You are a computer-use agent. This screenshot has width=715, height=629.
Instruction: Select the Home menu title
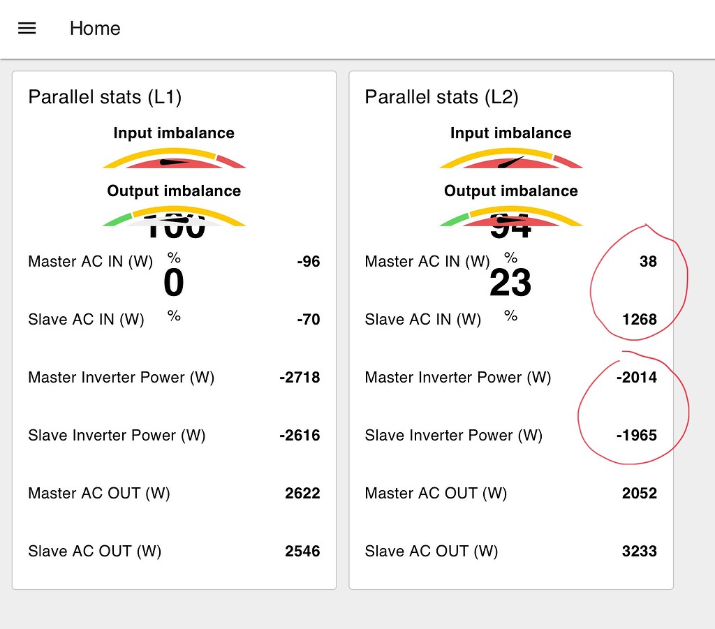[x=94, y=29]
